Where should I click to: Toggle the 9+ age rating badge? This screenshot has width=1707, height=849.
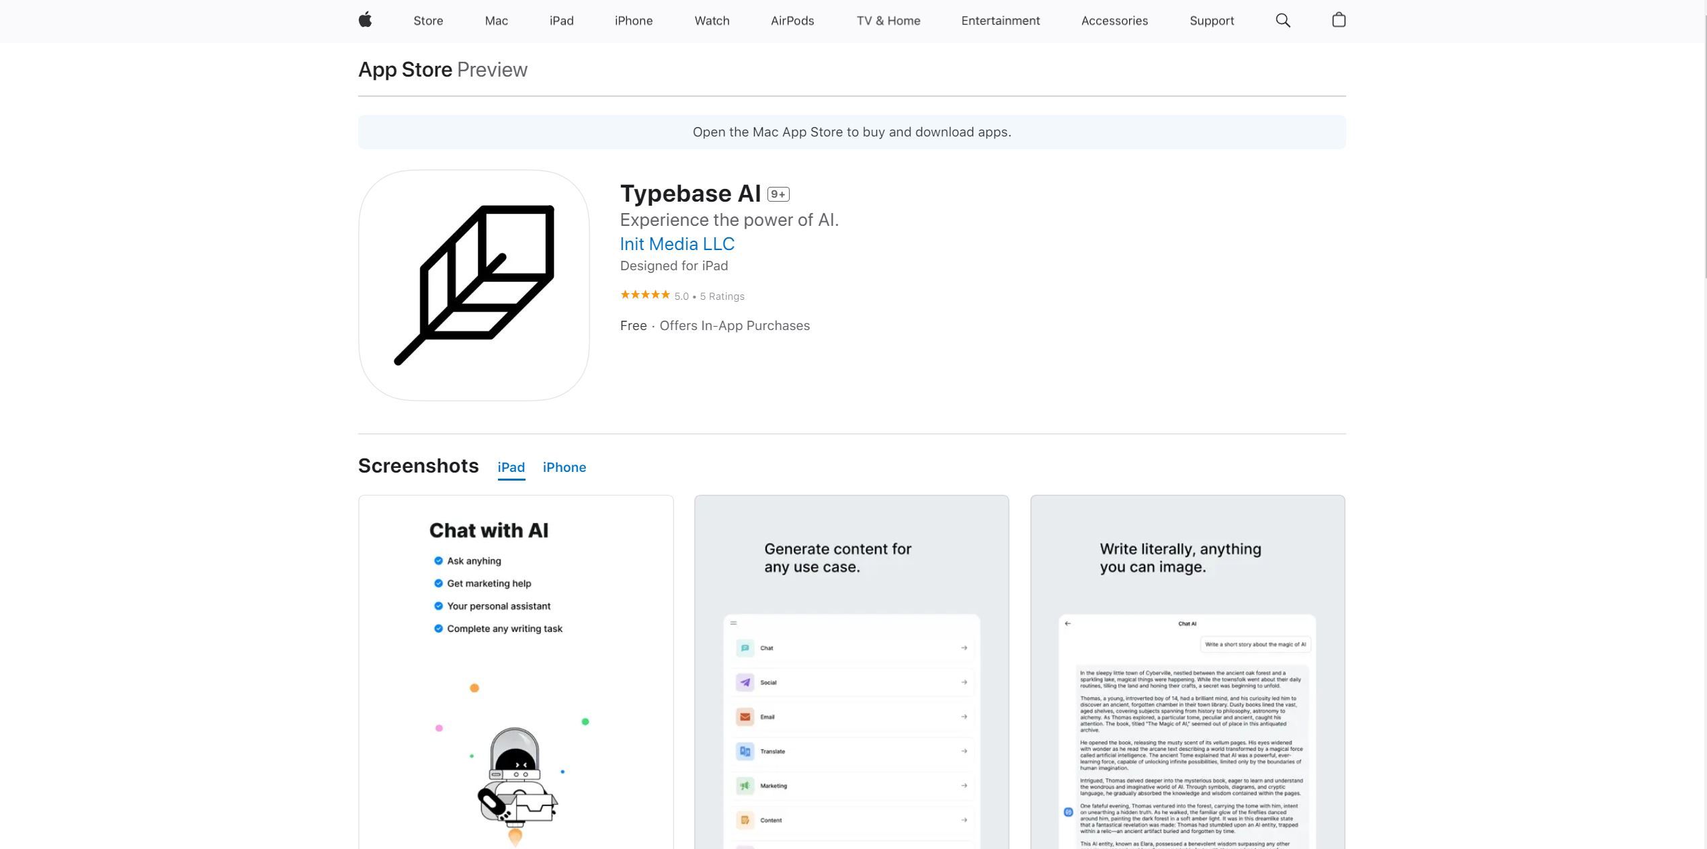(778, 194)
